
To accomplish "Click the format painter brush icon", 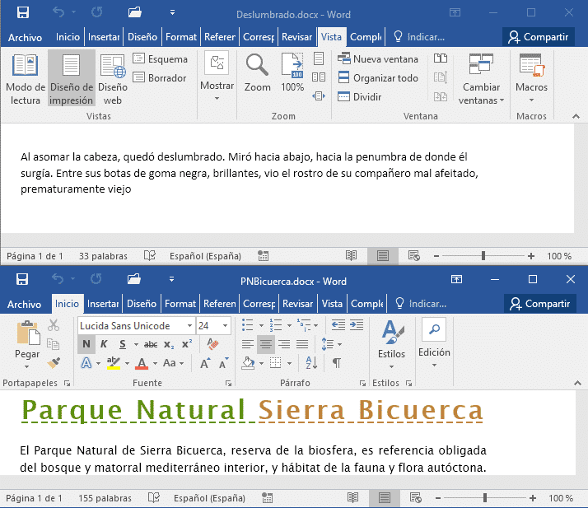I will (54, 362).
